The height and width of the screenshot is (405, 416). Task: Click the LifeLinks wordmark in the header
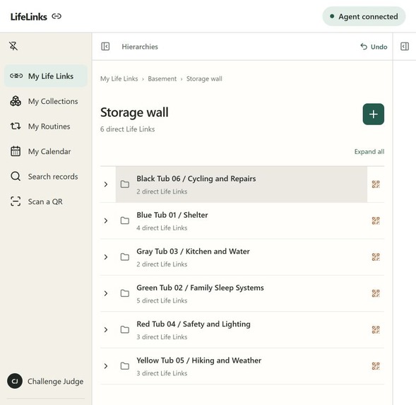tap(29, 17)
